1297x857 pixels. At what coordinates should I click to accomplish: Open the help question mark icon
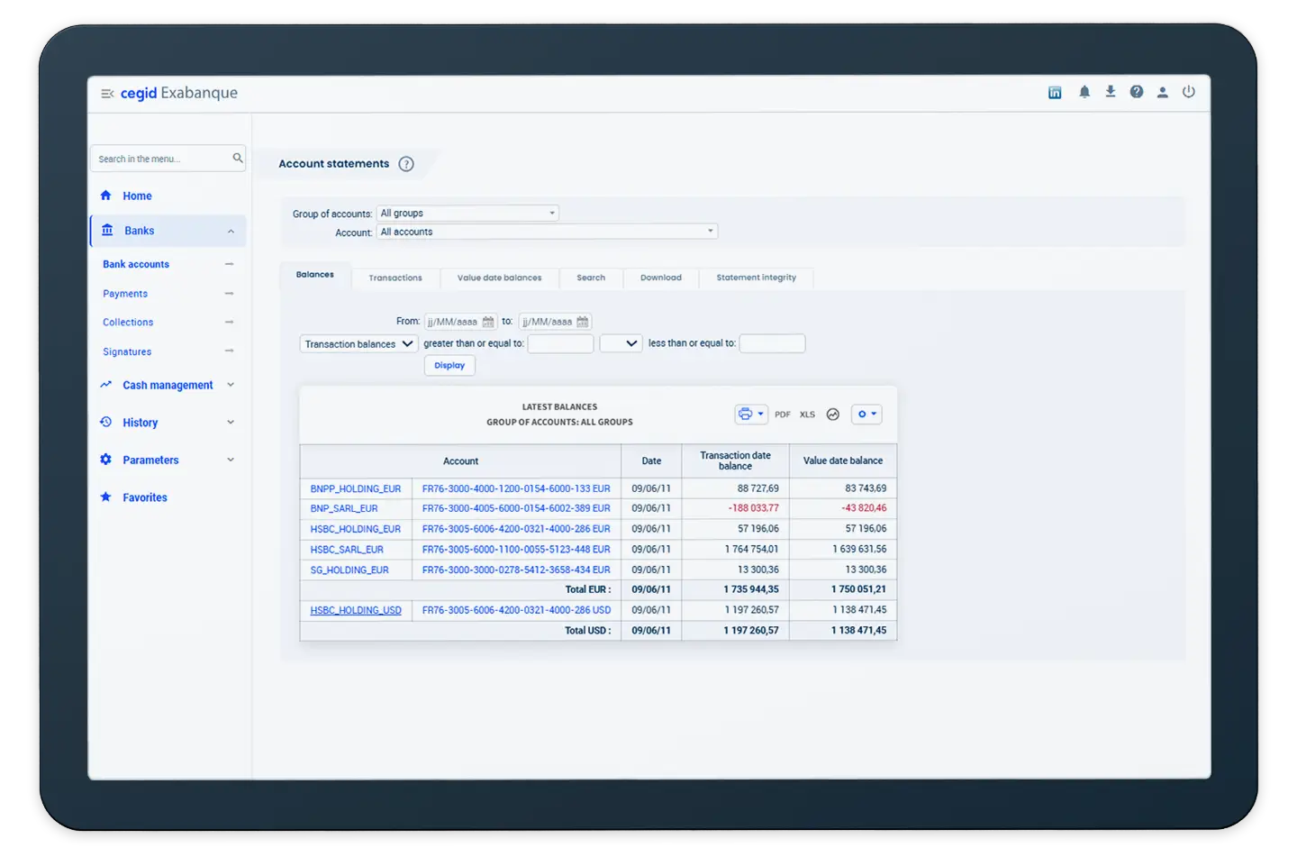click(x=1136, y=91)
